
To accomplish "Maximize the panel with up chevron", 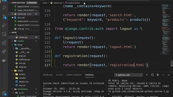I will coord(163,75).
